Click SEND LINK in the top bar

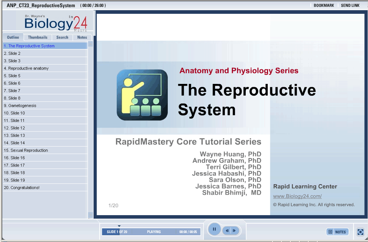[x=350, y=6]
